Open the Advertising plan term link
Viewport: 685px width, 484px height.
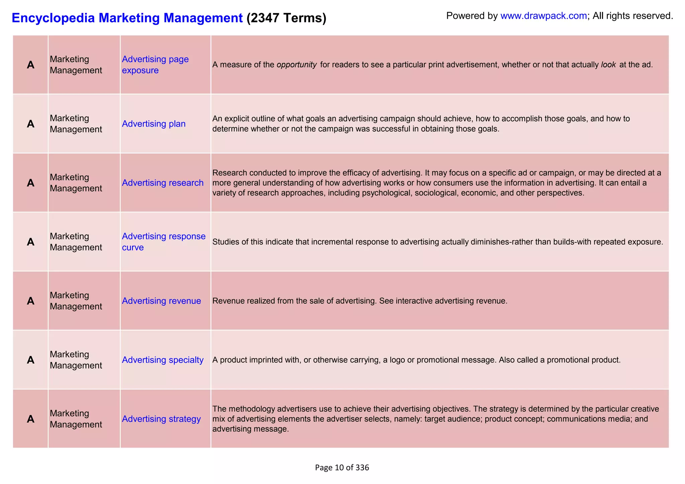point(154,124)
